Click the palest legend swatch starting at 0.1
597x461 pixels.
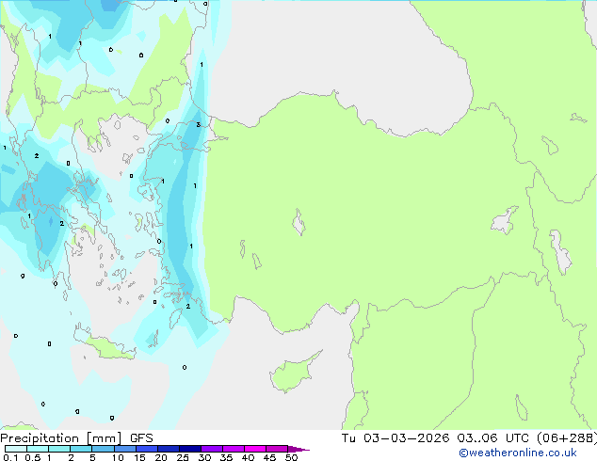coord(16,449)
